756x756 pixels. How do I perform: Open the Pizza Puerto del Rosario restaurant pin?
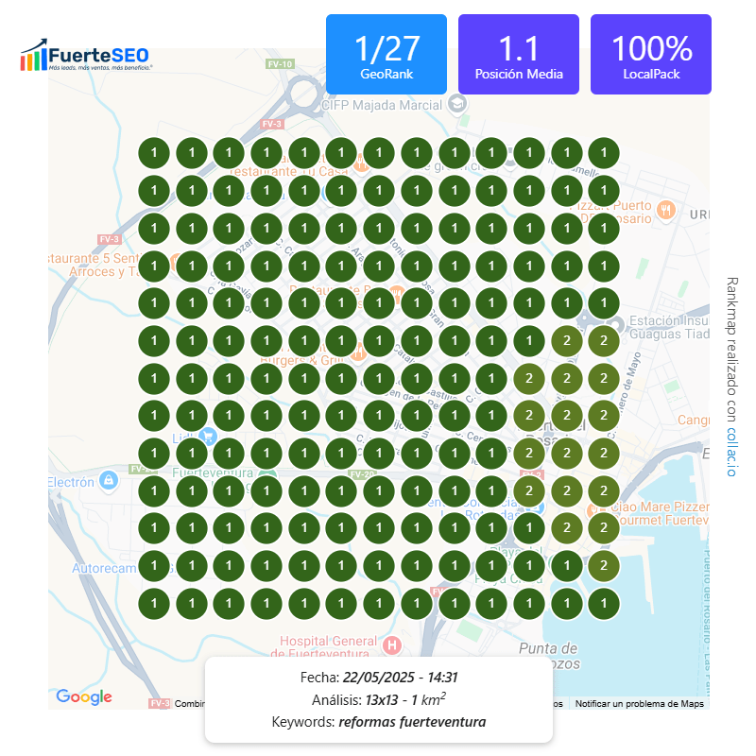(666, 210)
